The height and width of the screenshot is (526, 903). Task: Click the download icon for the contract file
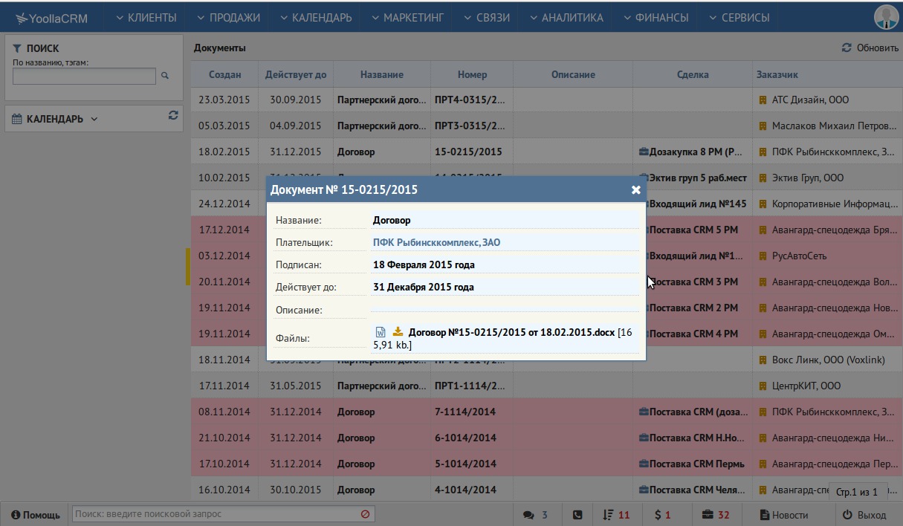398,332
